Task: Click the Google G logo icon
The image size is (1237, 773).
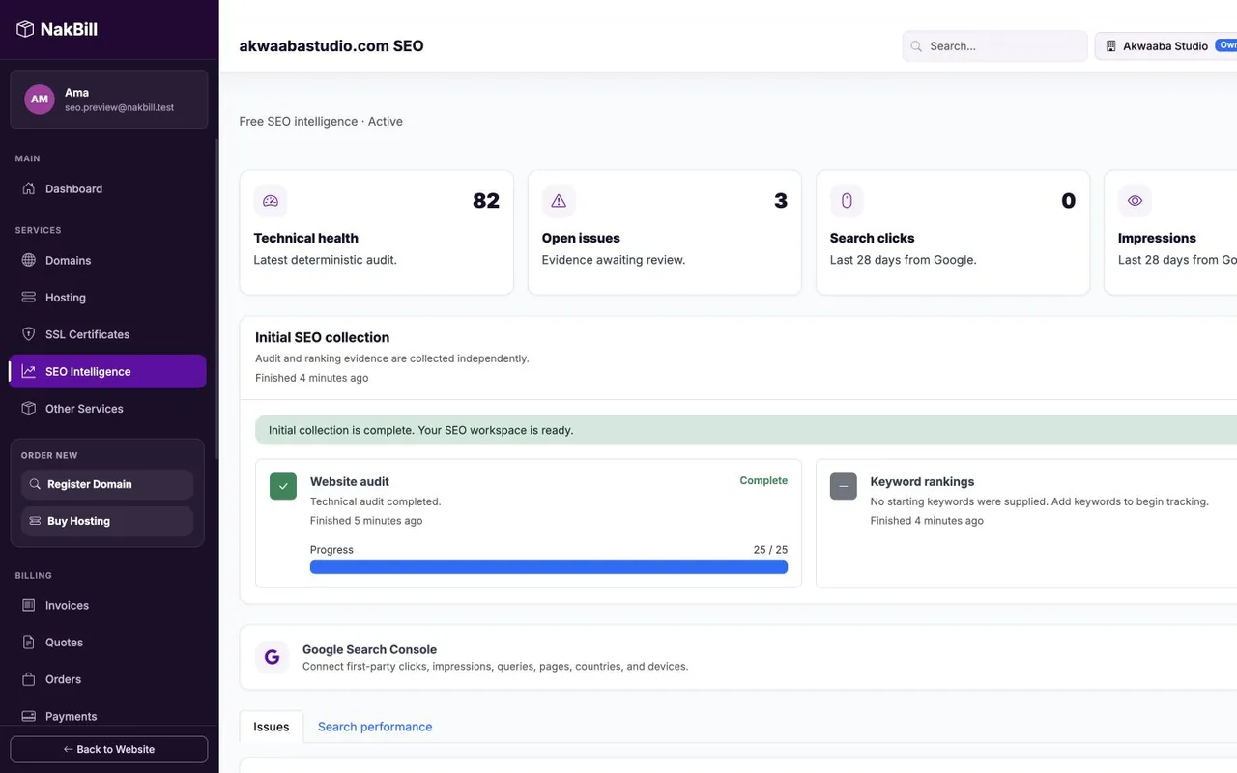Action: pos(273,657)
